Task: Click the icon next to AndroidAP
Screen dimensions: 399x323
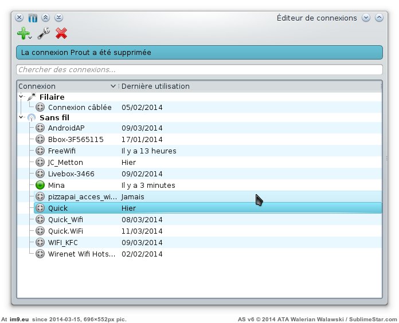Action: (40, 128)
